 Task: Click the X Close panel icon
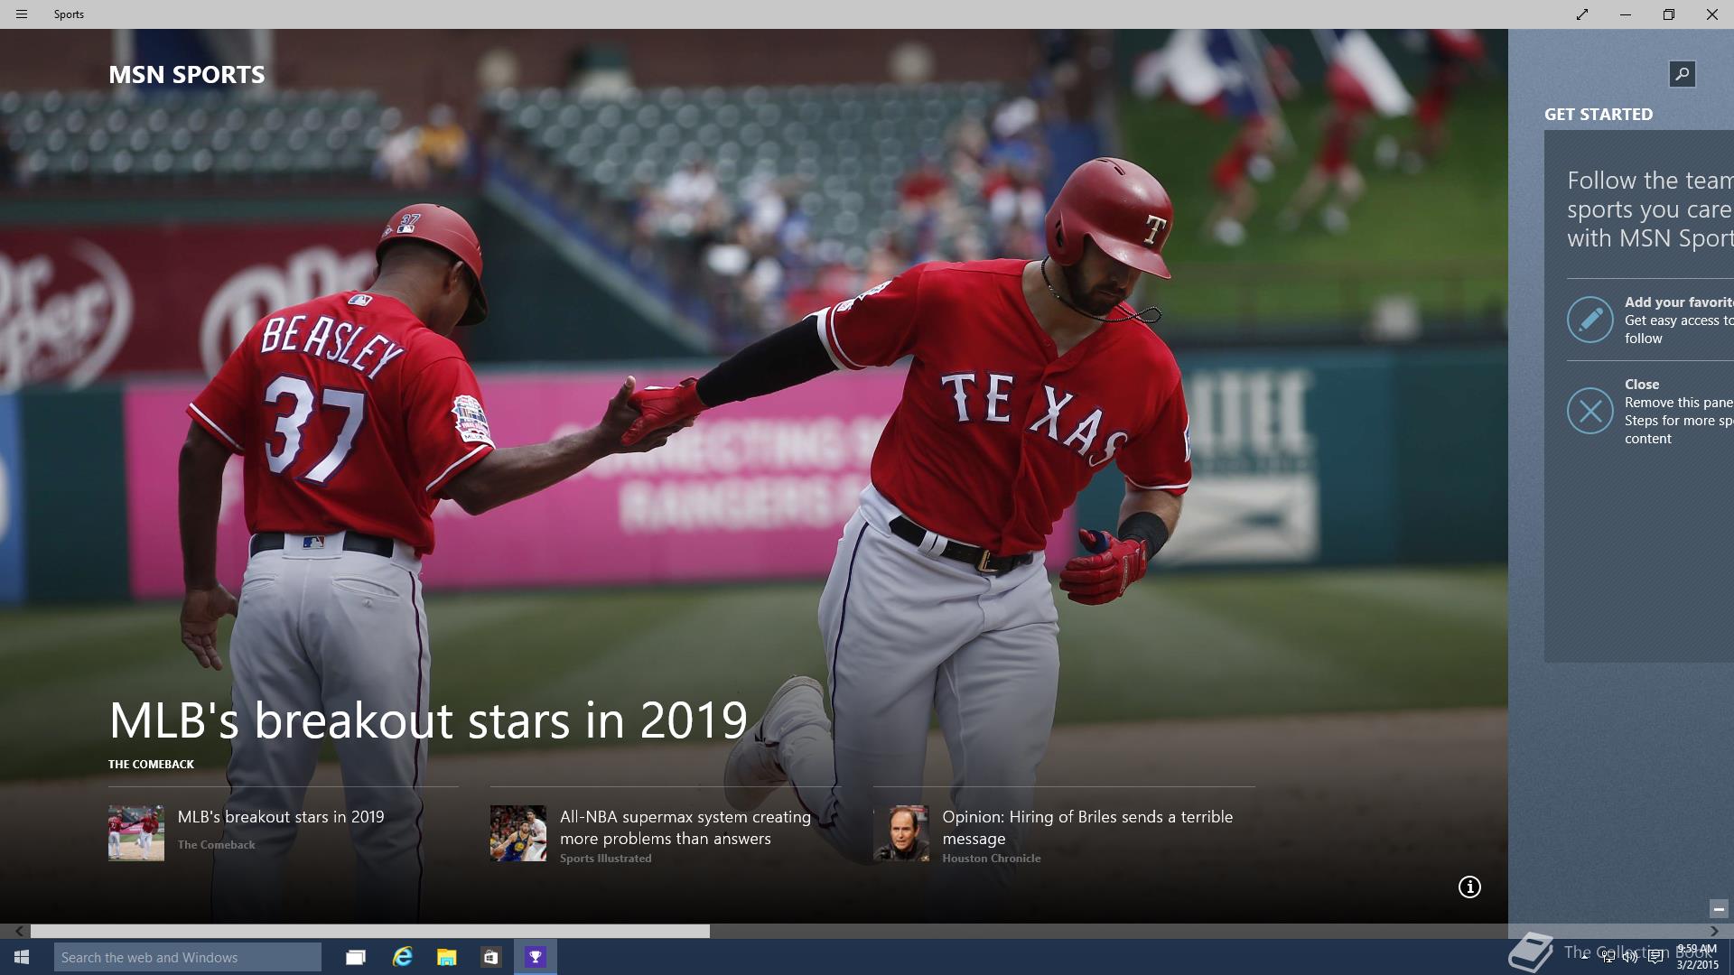pos(1589,411)
